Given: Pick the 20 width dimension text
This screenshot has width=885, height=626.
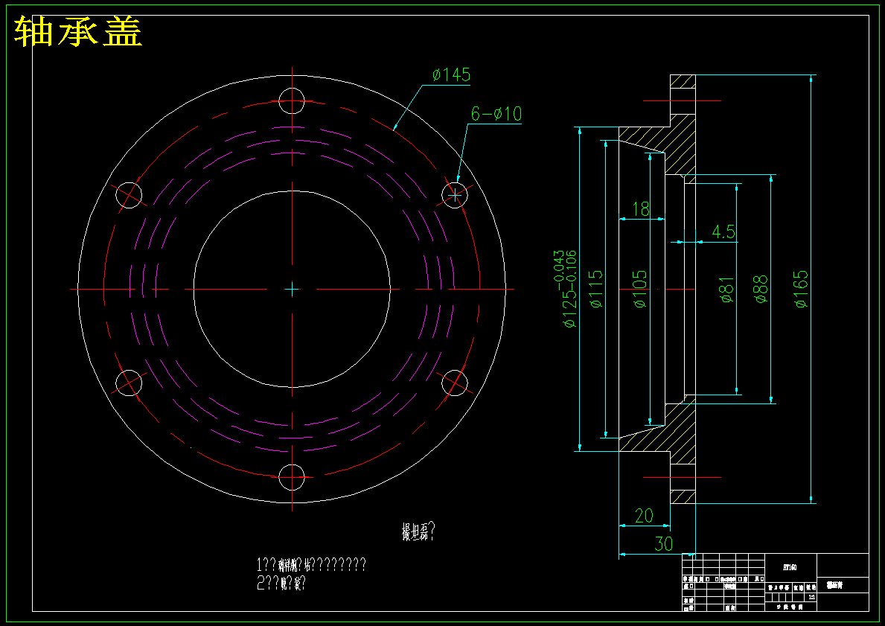Looking at the screenshot, I should tap(644, 515).
